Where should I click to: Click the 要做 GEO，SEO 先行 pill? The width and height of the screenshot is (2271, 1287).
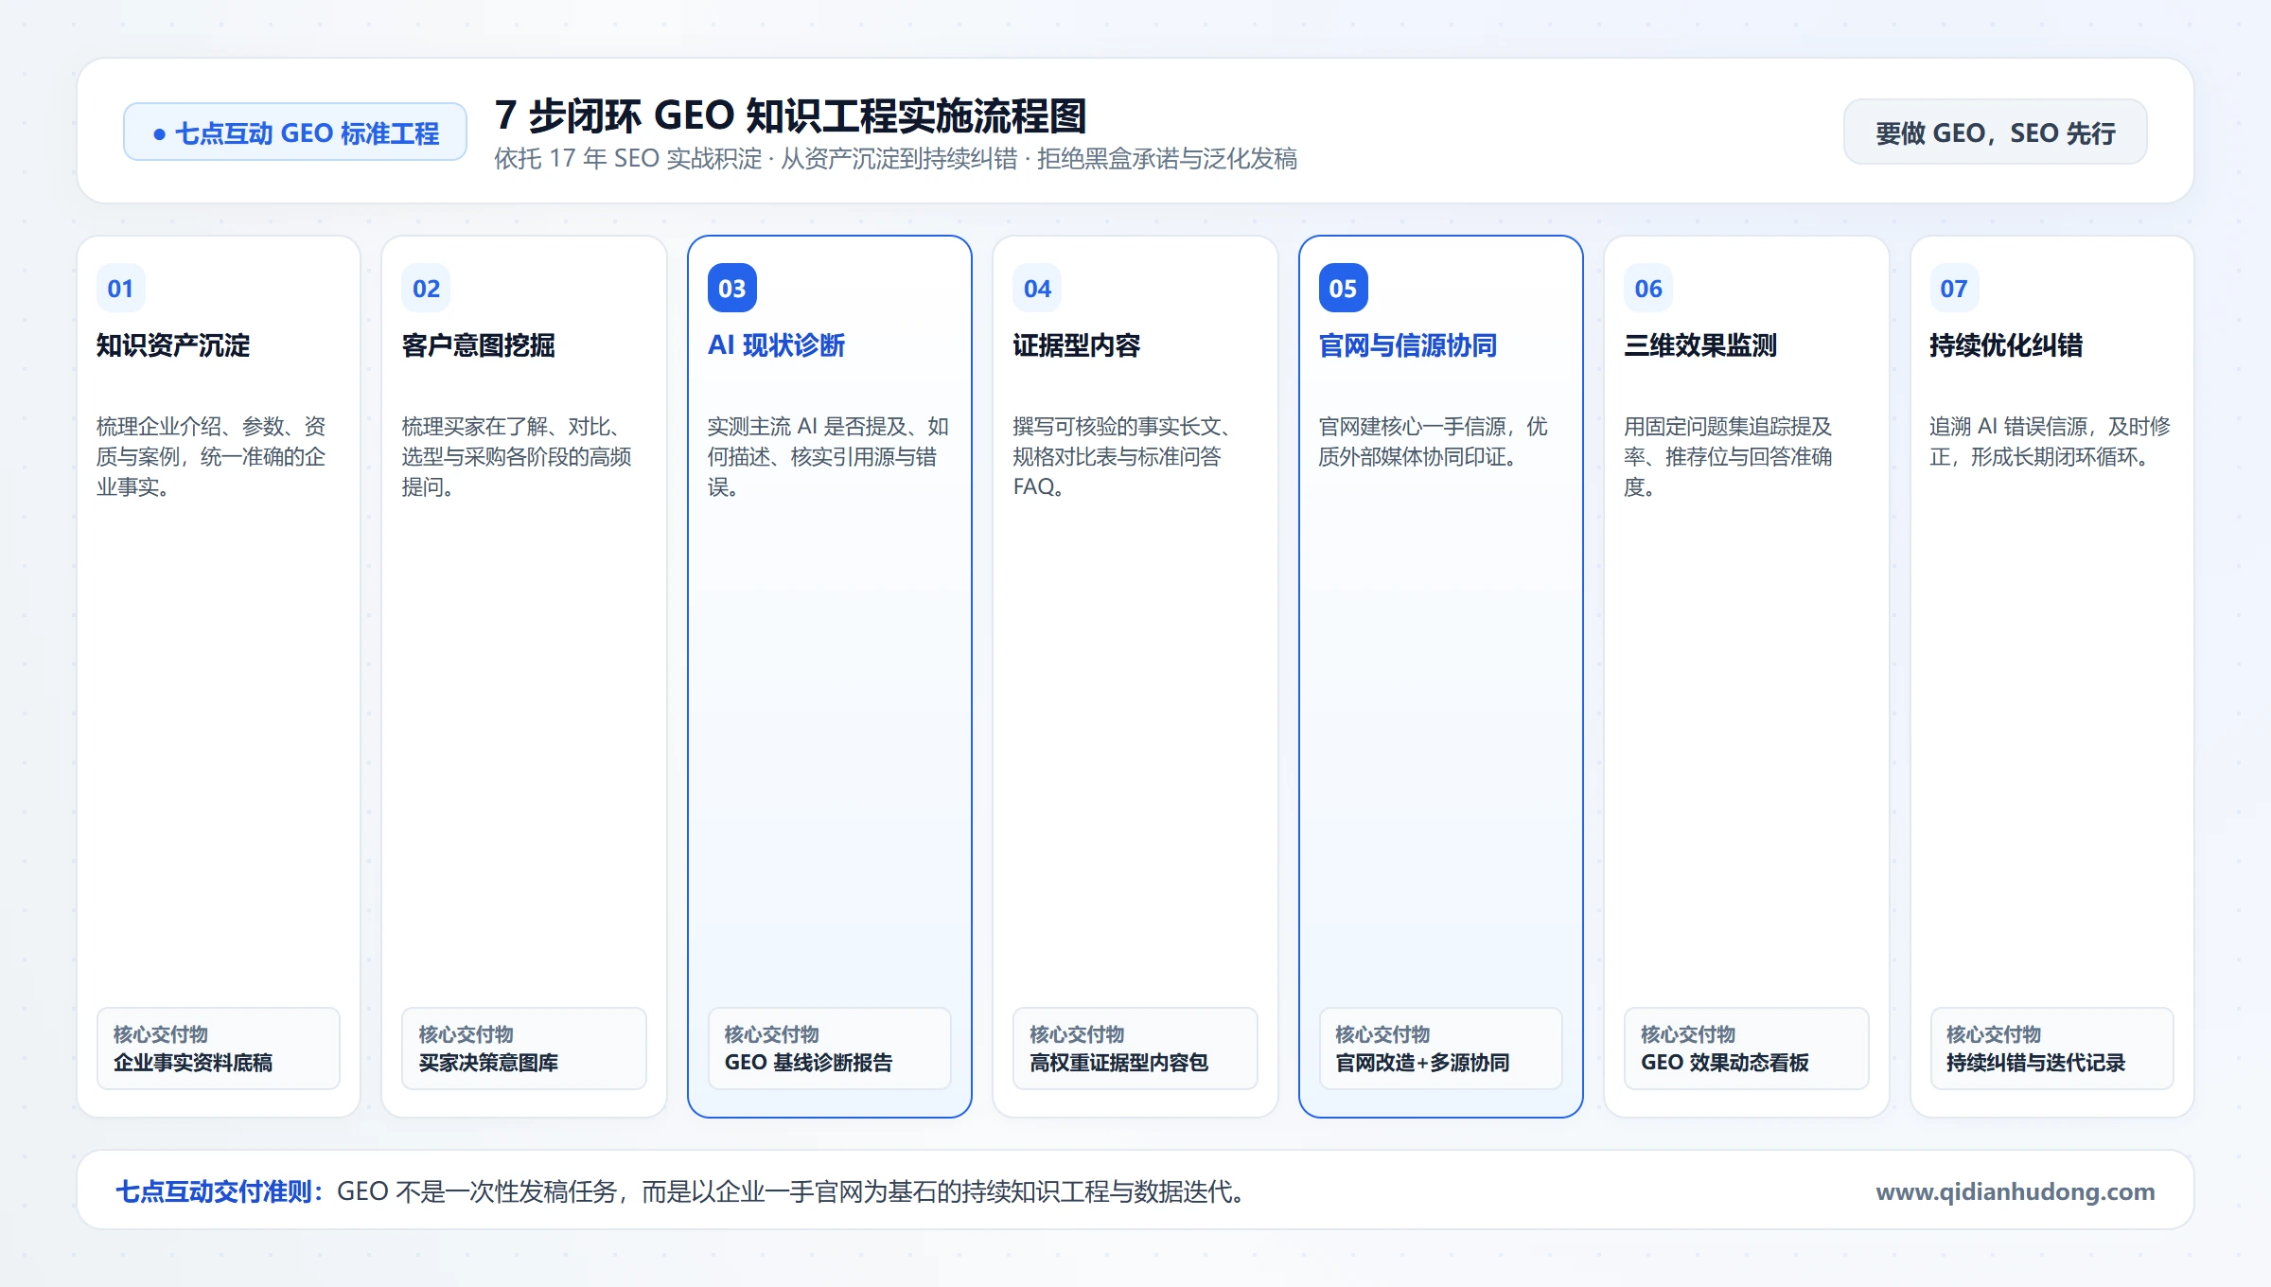click(1995, 132)
